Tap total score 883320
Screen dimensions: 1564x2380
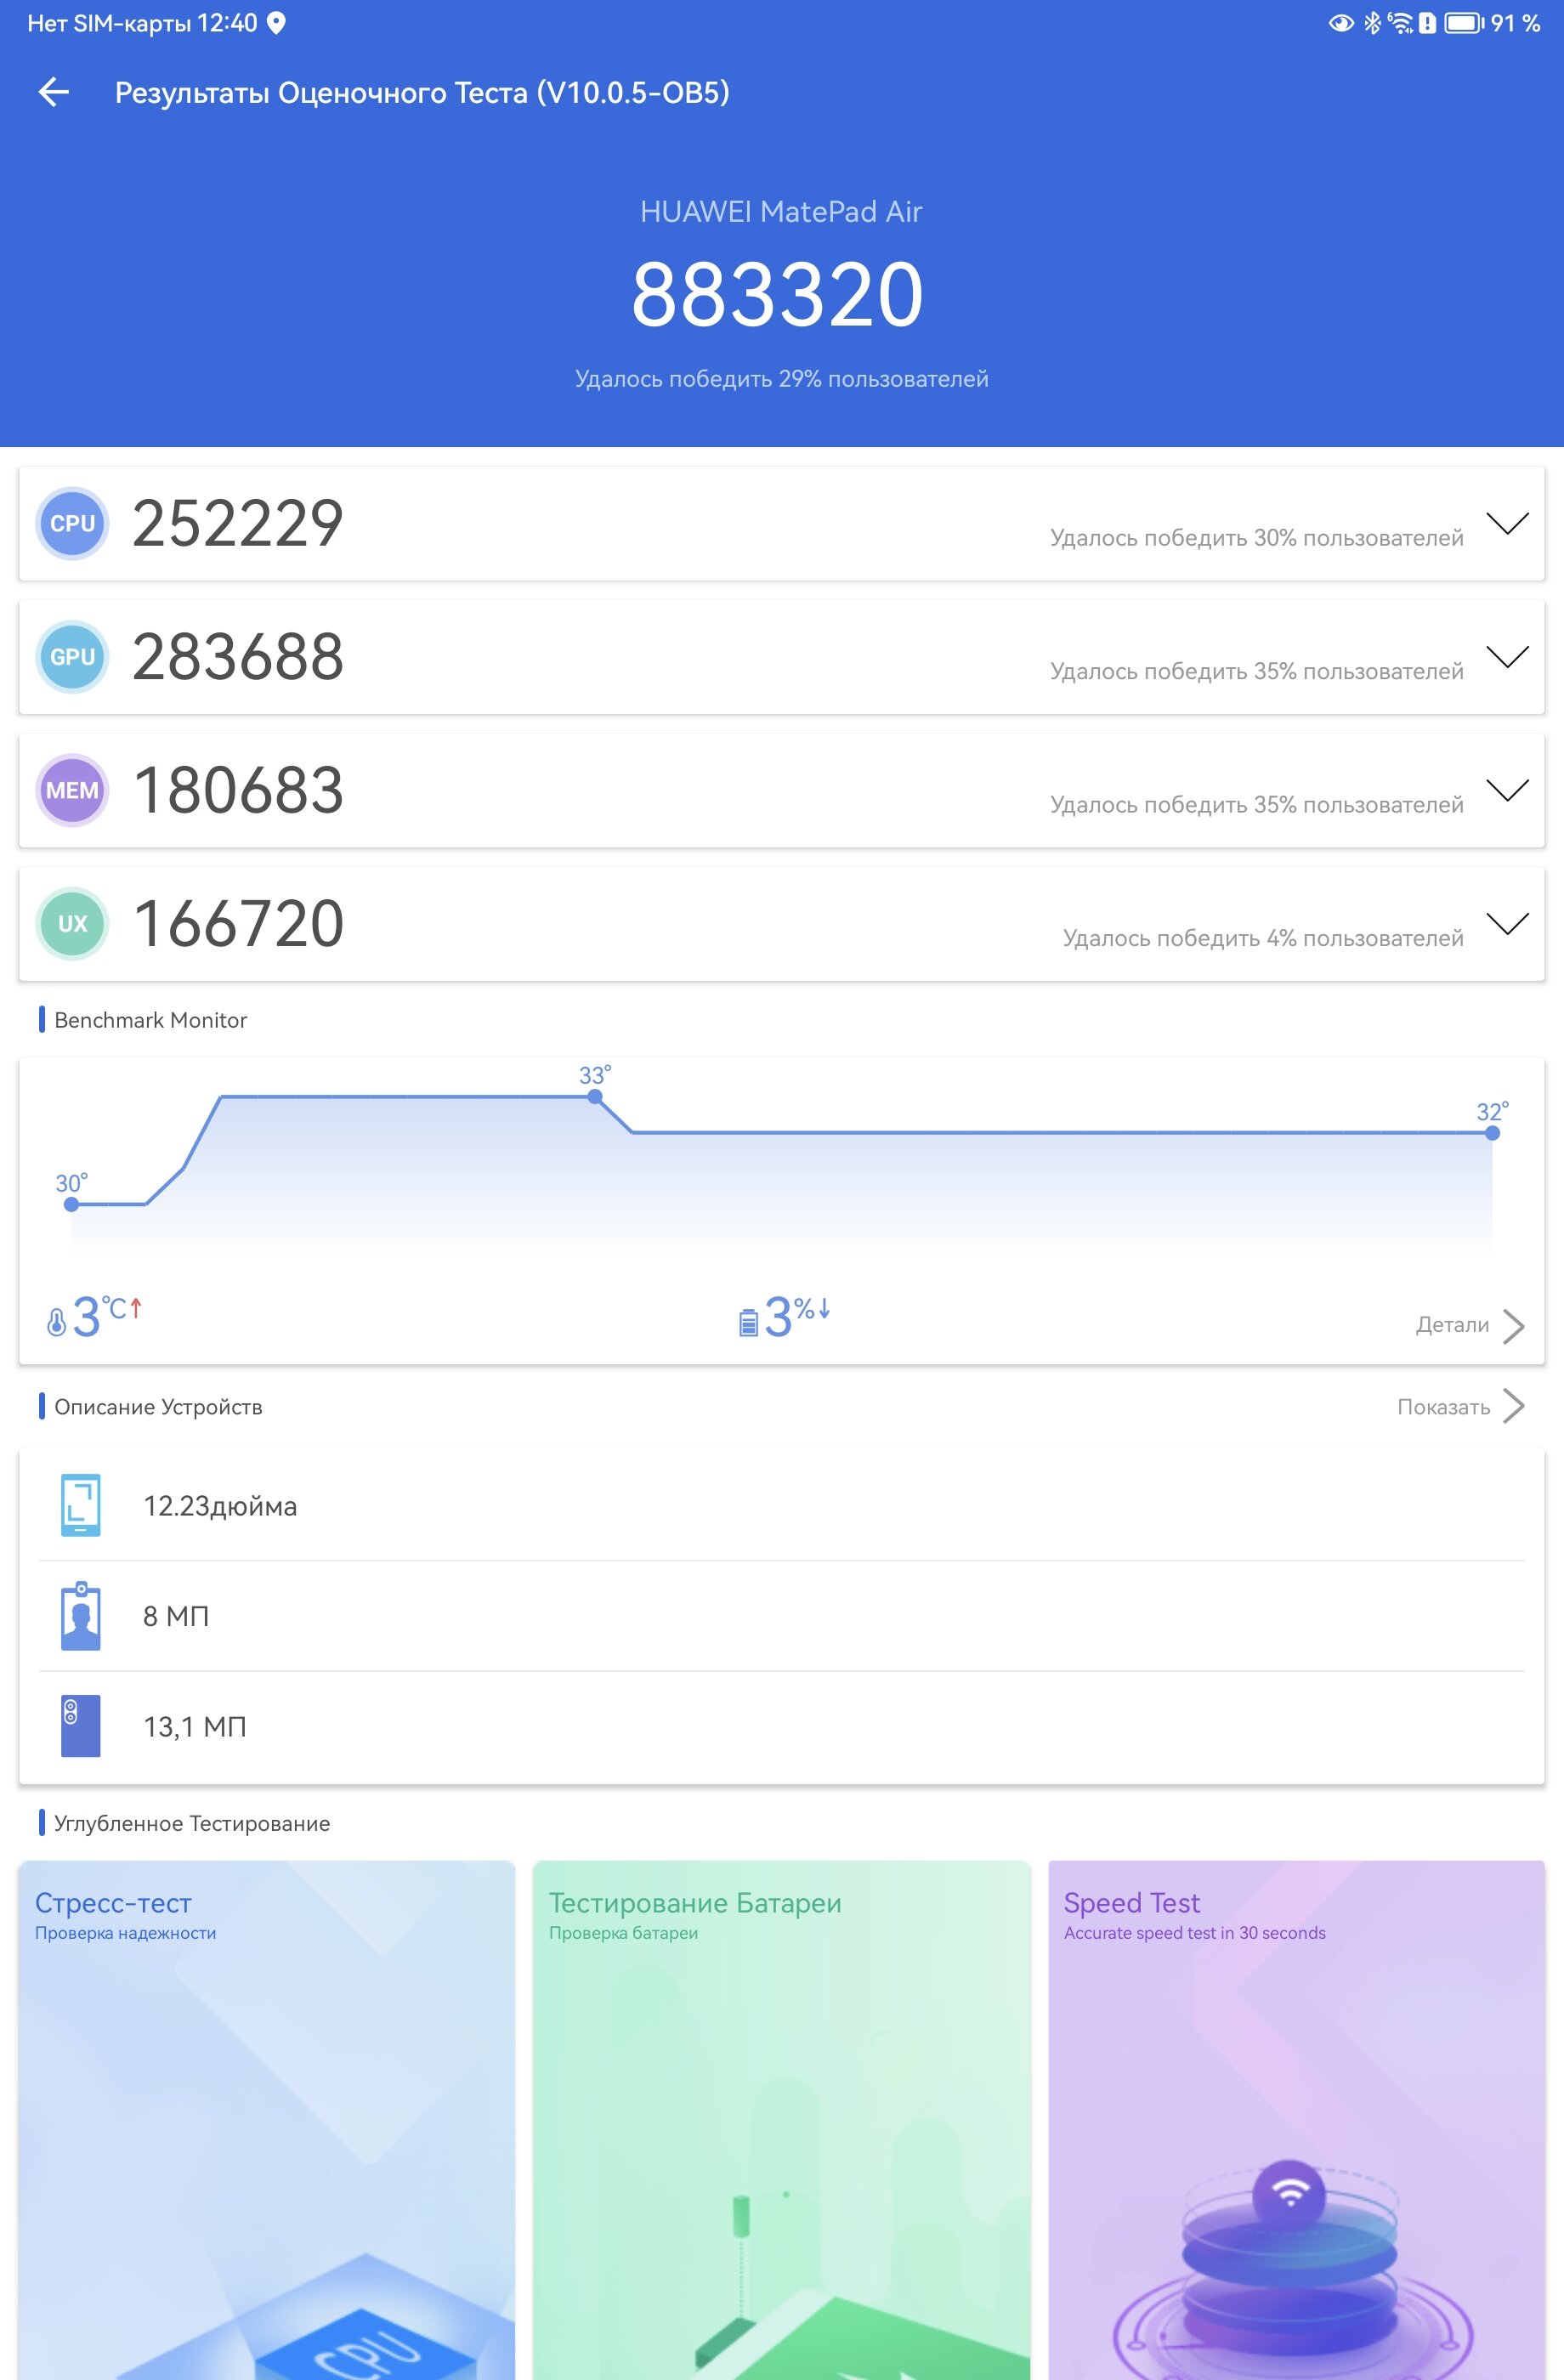click(777, 294)
